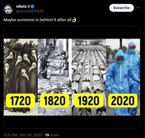Open the three-dot more options menu
Viewport: 145px width, 138px height.
[x=138, y=8]
